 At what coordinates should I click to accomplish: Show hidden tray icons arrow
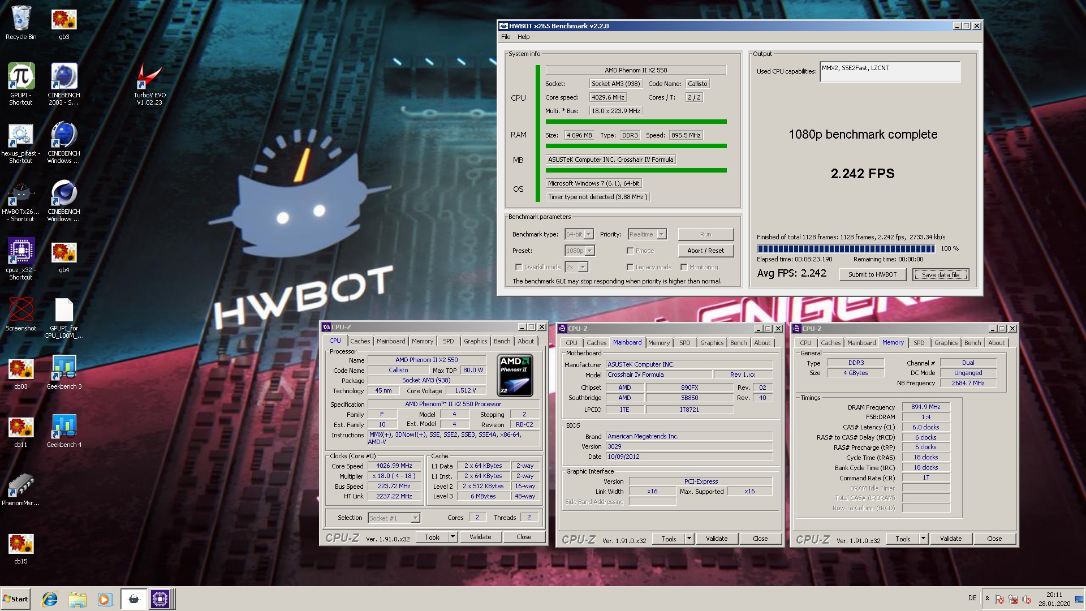987,599
